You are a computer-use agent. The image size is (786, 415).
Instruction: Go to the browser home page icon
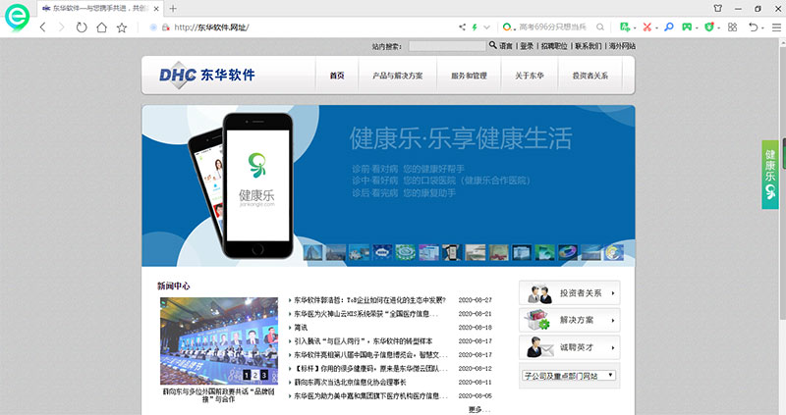(x=102, y=27)
